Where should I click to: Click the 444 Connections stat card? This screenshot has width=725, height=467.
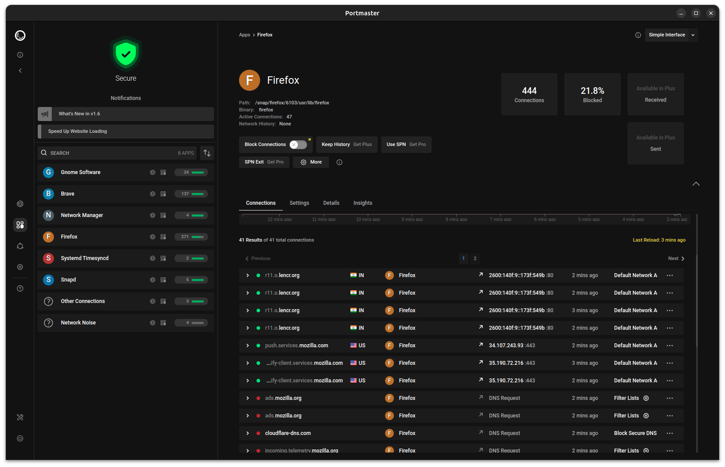[x=529, y=94]
